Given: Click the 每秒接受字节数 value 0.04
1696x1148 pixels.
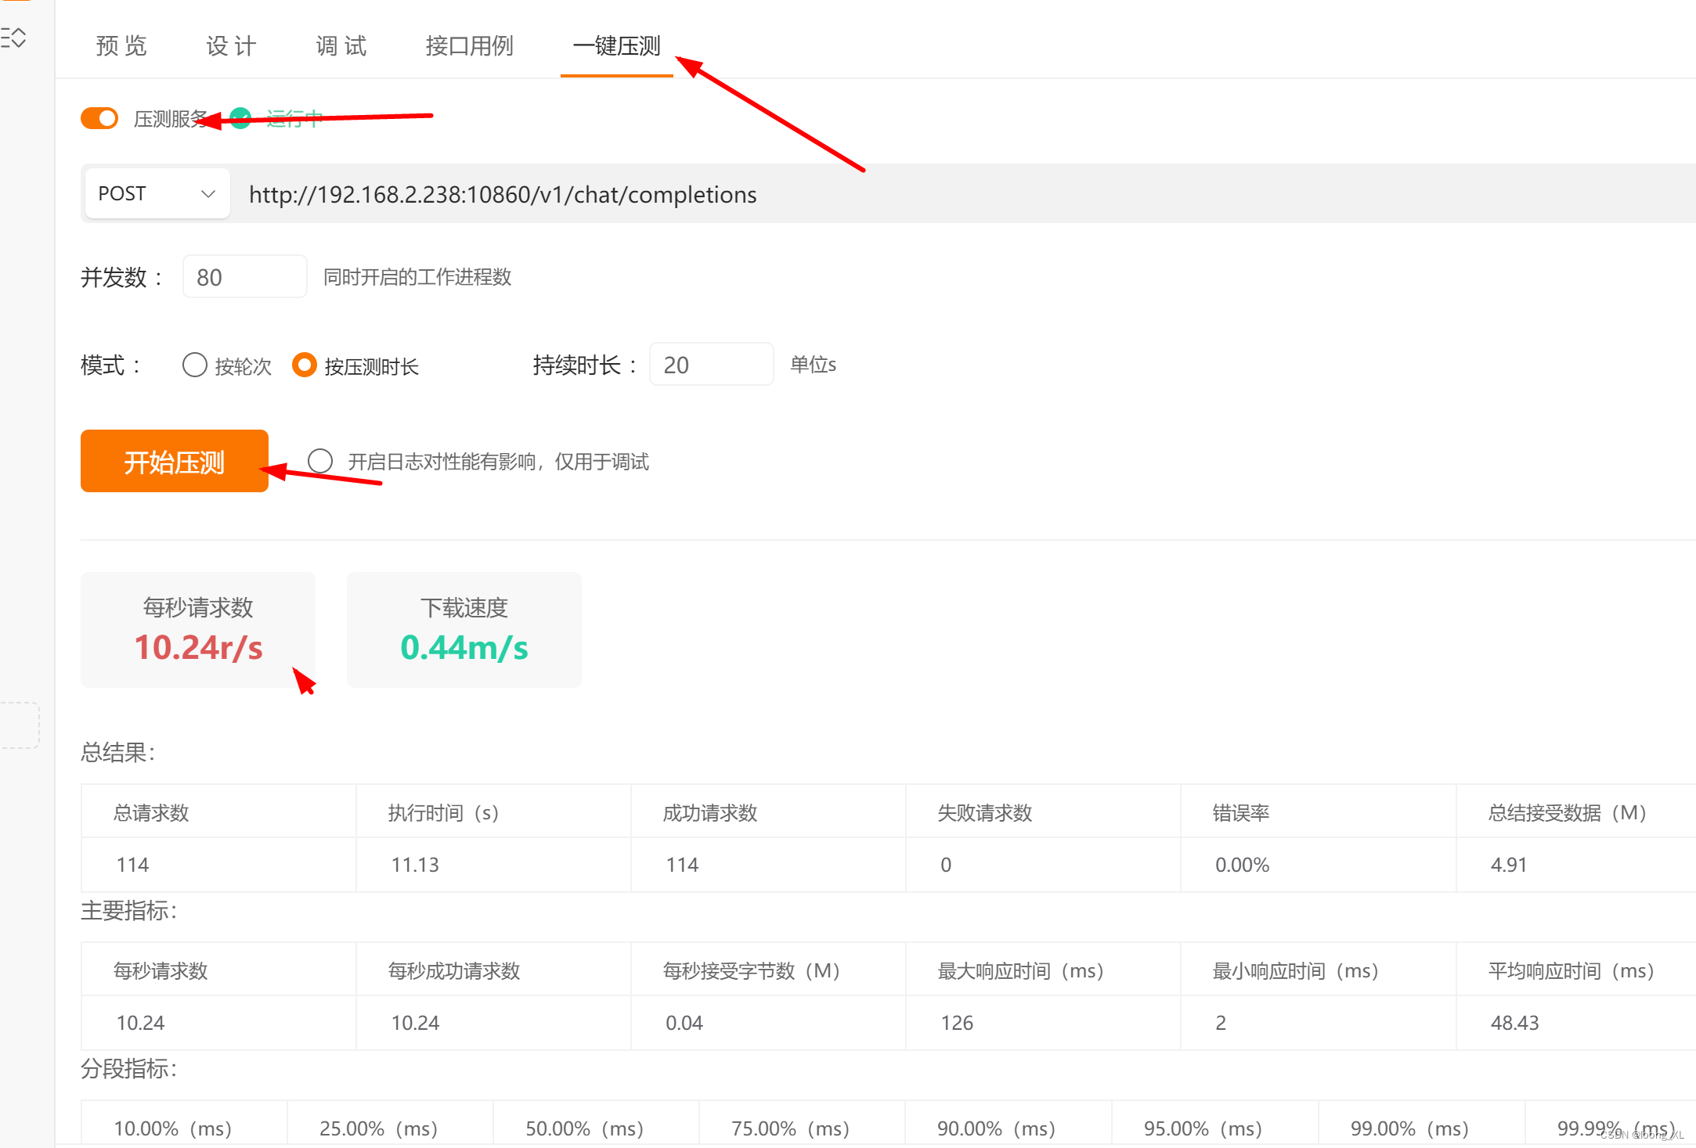Looking at the screenshot, I should click(684, 1023).
